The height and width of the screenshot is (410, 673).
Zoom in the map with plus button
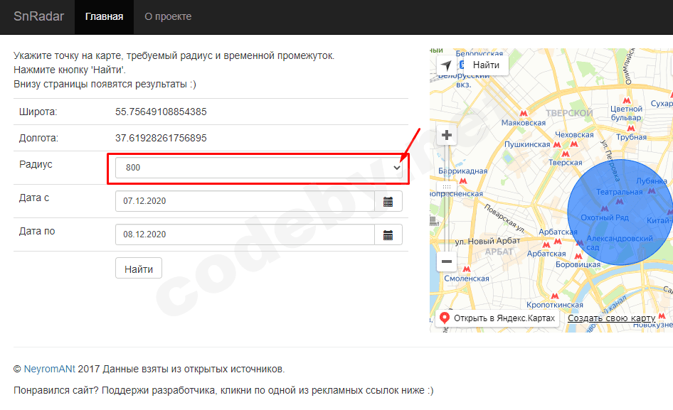[x=446, y=136]
